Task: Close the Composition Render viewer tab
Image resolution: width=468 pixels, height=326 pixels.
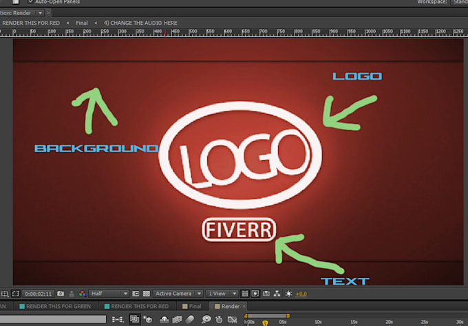Action: (x=48, y=13)
